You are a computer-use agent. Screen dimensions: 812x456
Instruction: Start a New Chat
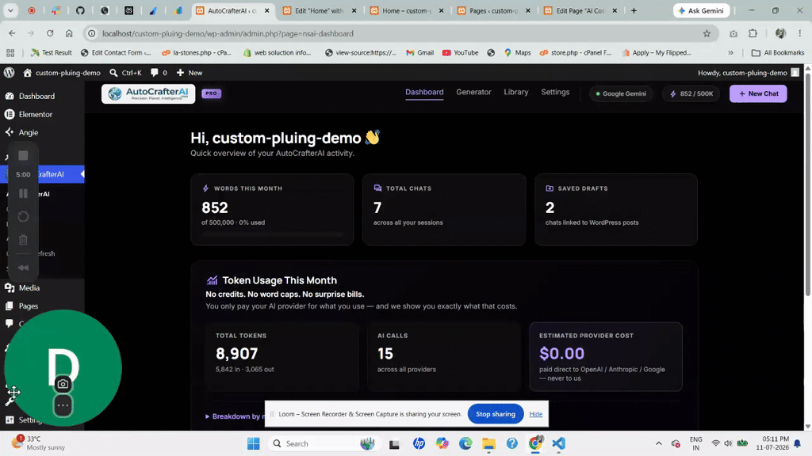pyautogui.click(x=758, y=93)
